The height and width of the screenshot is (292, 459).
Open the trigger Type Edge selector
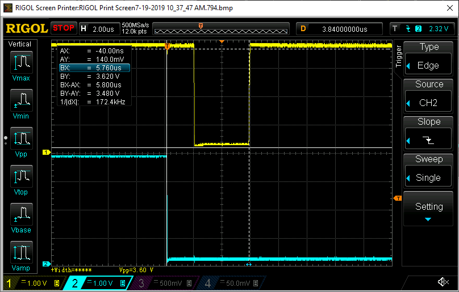click(428, 58)
